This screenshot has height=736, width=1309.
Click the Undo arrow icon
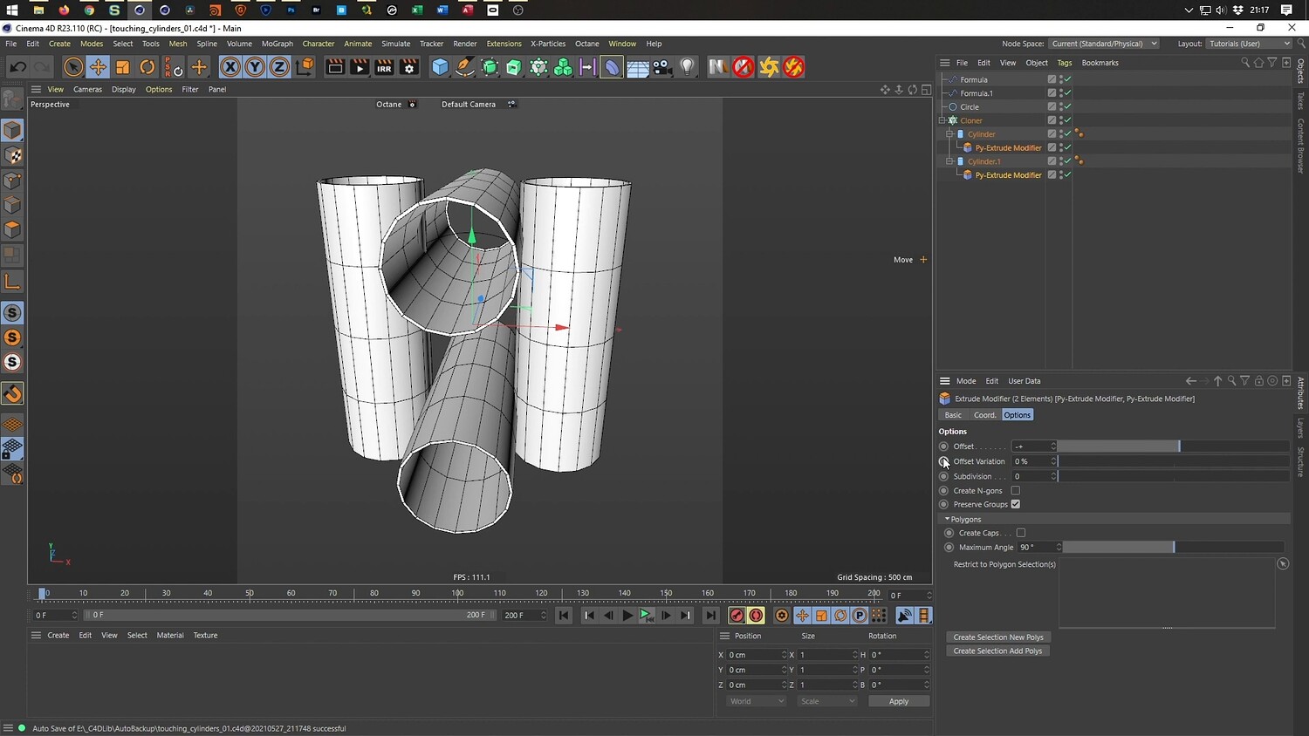coord(17,67)
